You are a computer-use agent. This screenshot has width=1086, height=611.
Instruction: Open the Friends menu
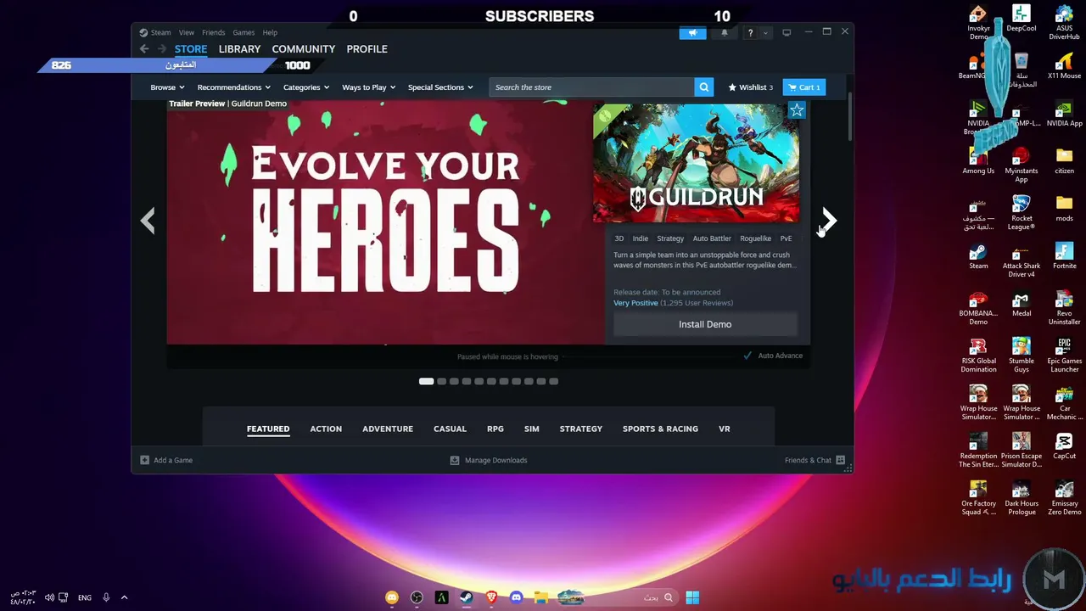[x=214, y=32]
